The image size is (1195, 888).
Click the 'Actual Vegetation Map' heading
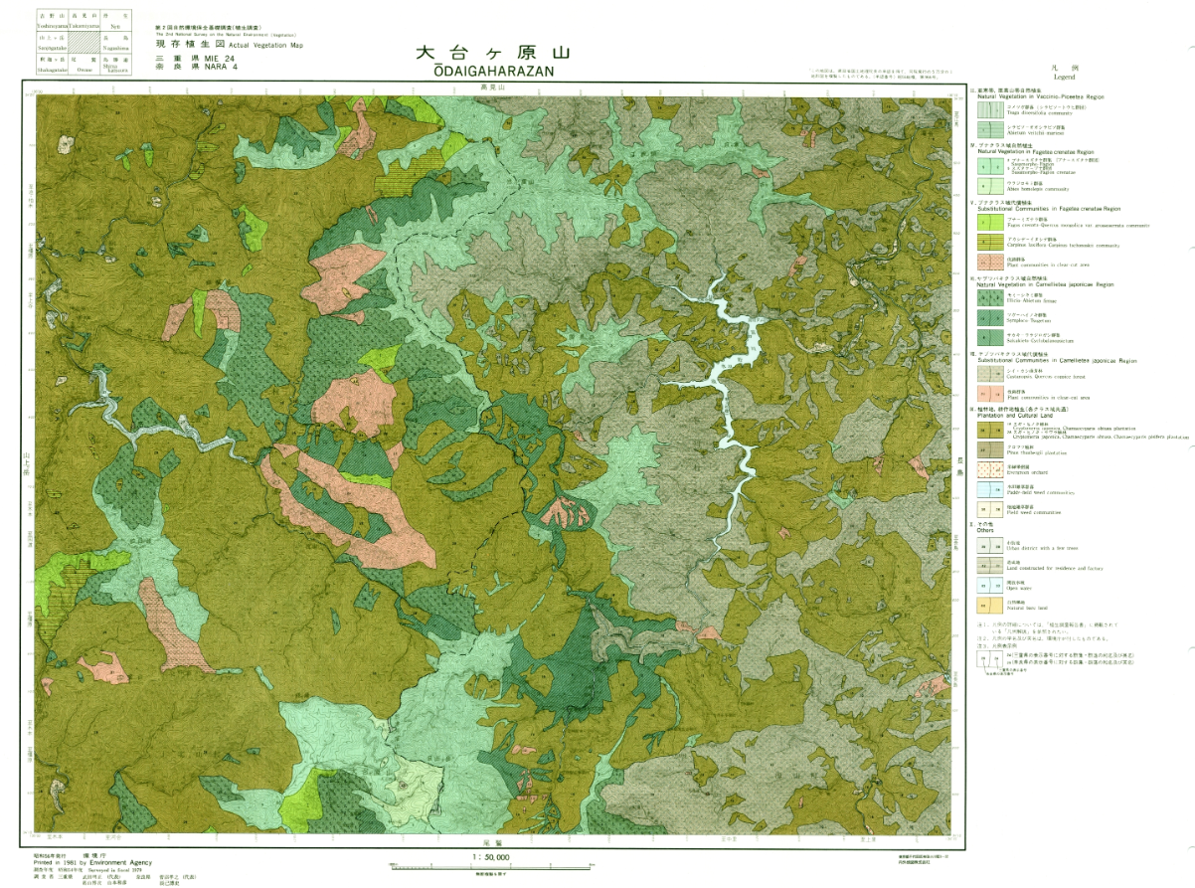pyautogui.click(x=266, y=45)
